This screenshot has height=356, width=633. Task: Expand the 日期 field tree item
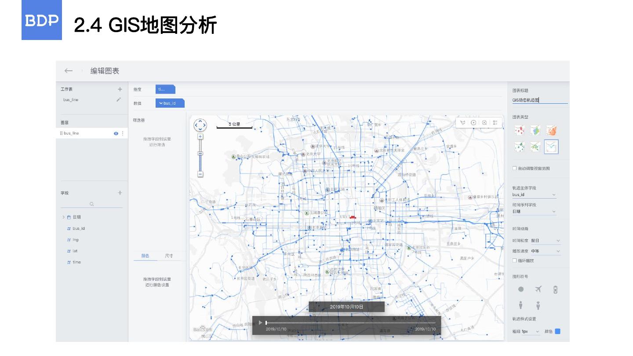tap(63, 217)
